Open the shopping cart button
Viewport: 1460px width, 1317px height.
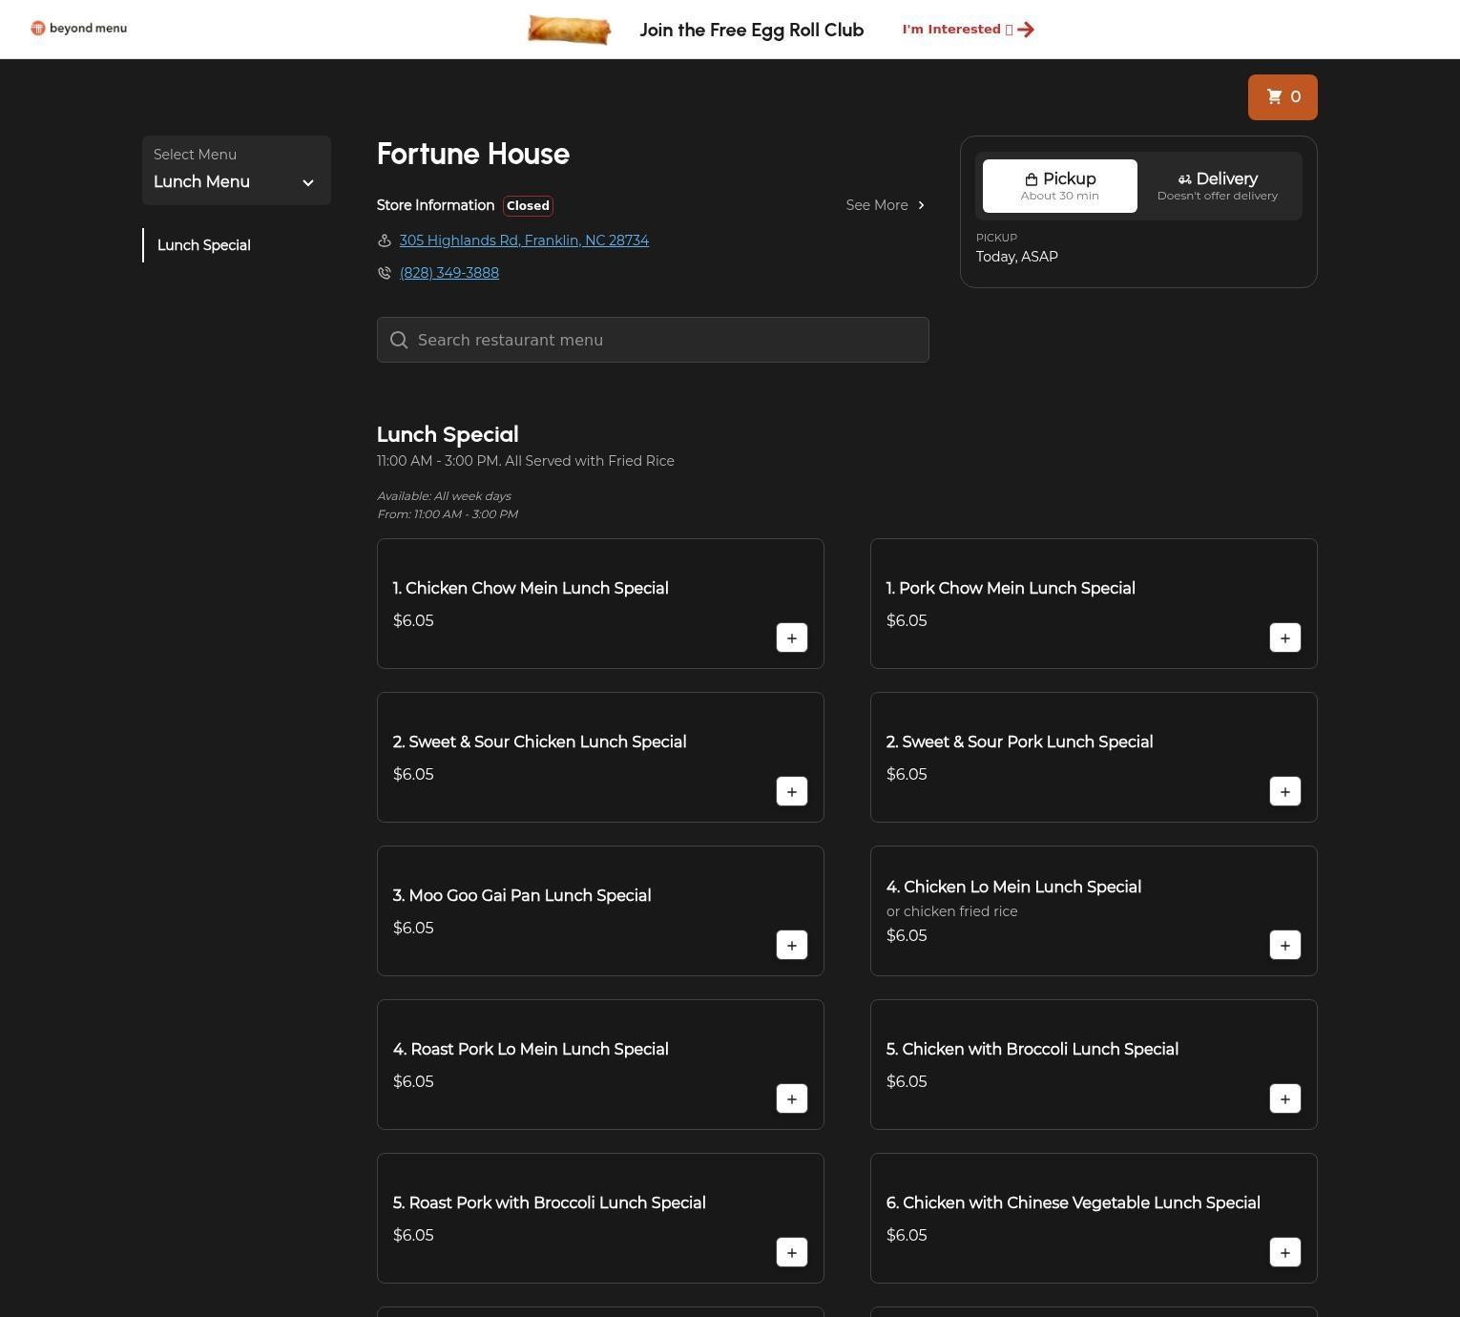(1282, 97)
